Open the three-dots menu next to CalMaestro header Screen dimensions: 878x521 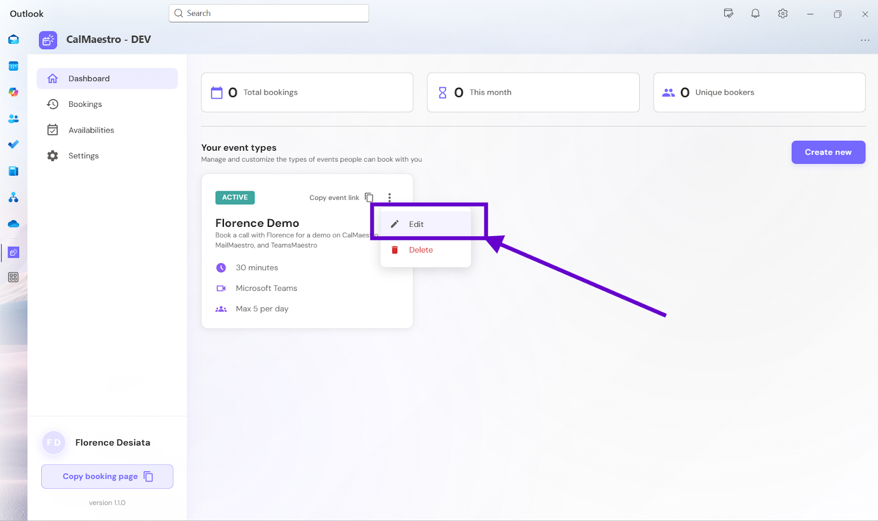click(x=865, y=40)
